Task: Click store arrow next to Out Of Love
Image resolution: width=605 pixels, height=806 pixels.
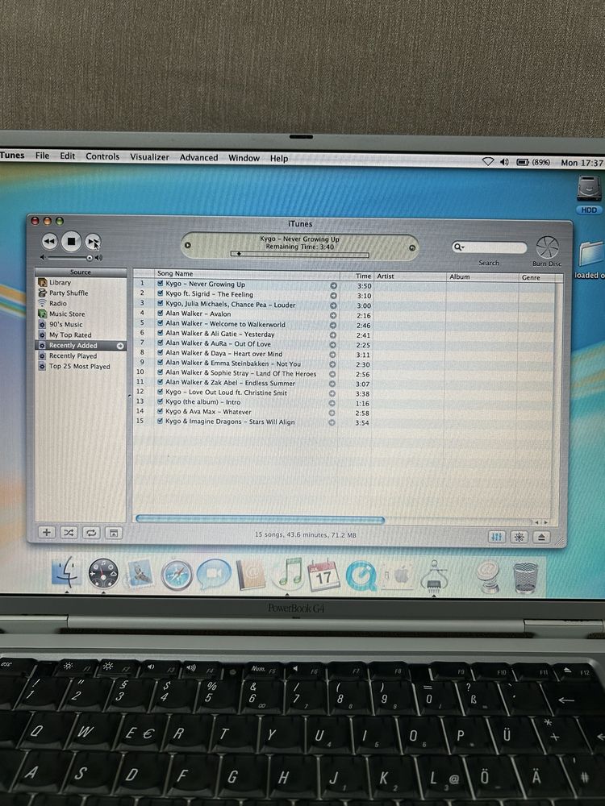Action: pyautogui.click(x=333, y=344)
